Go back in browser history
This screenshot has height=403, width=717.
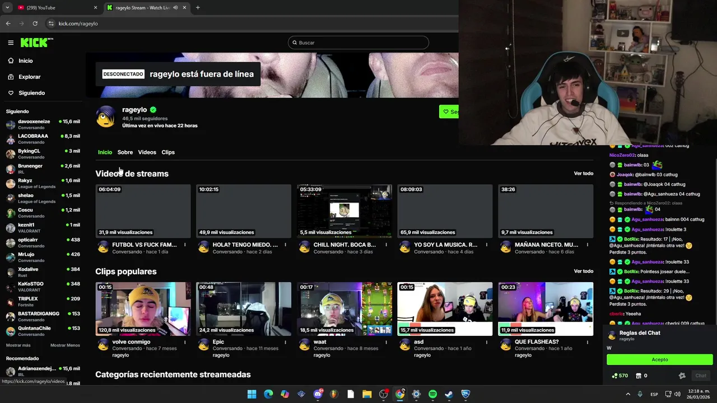(x=8, y=24)
